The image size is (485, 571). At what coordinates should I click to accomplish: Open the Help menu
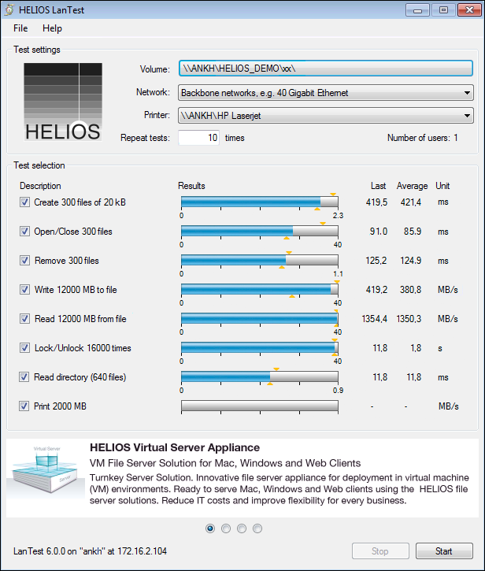point(52,28)
